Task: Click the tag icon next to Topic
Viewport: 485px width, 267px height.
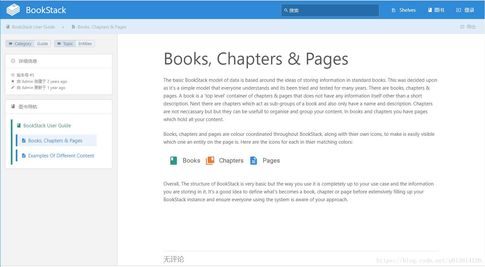Action: (x=59, y=44)
